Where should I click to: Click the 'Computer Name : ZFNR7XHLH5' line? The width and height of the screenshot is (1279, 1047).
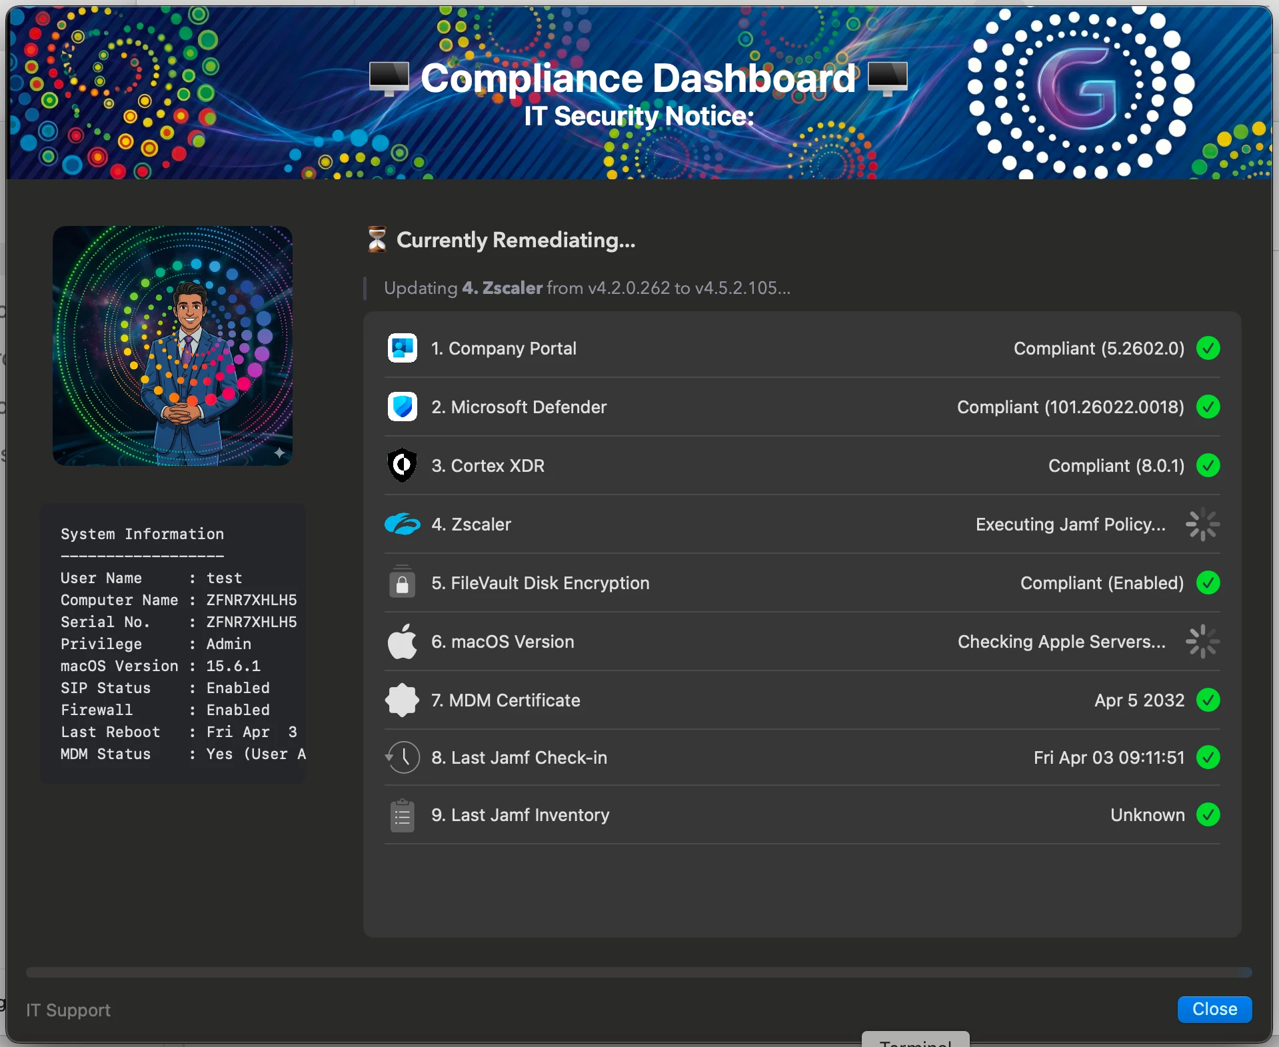179,600
